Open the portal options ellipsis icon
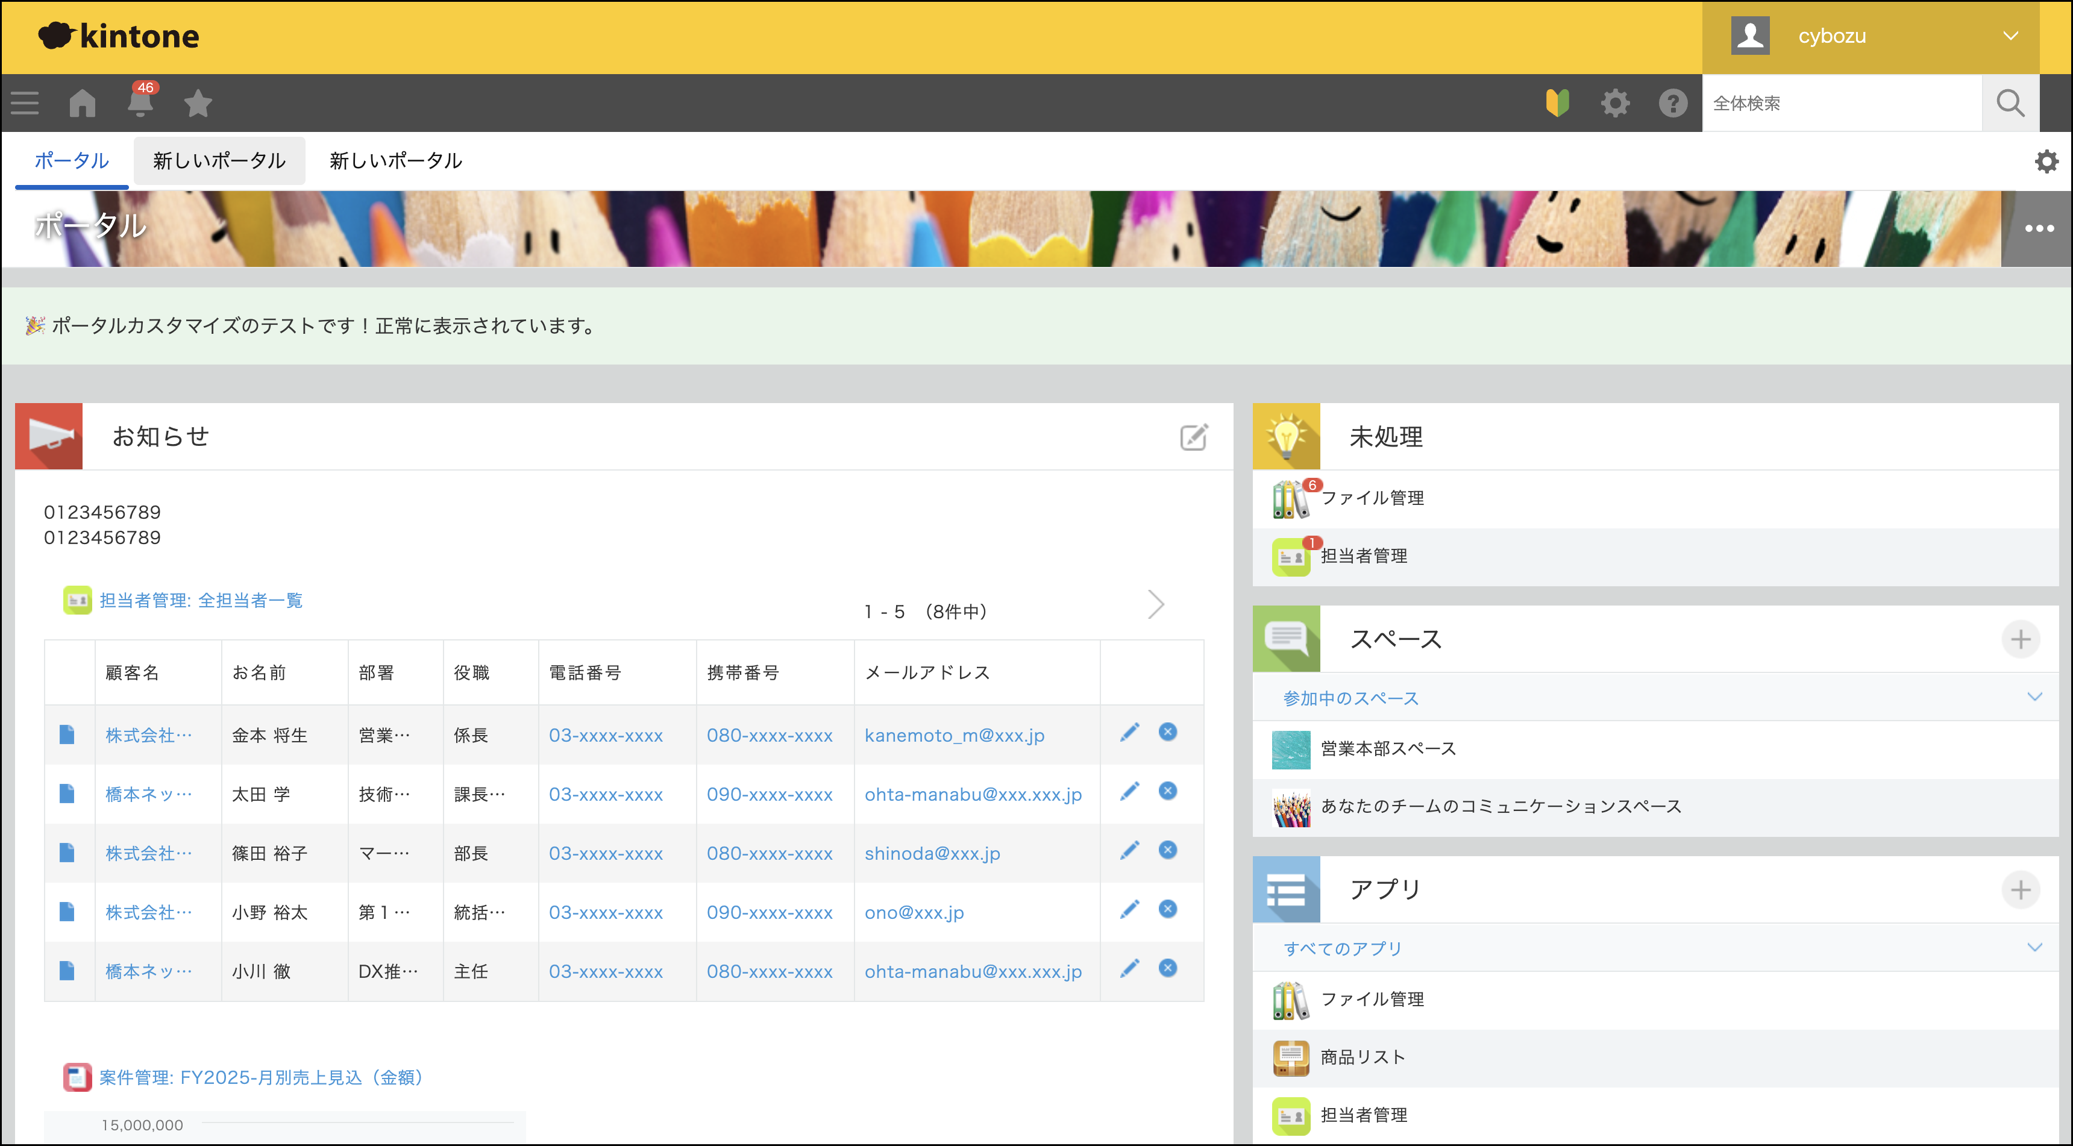2073x1146 pixels. [2039, 228]
